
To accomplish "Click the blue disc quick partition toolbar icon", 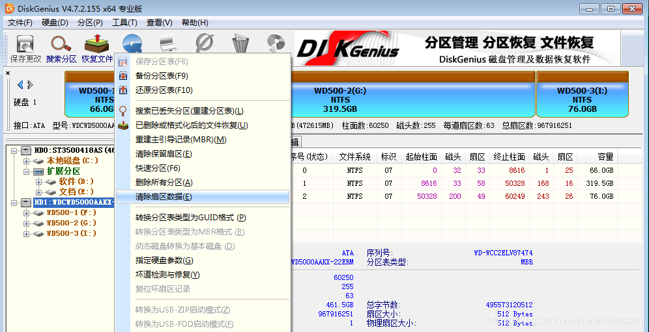I will pyautogui.click(x=133, y=44).
